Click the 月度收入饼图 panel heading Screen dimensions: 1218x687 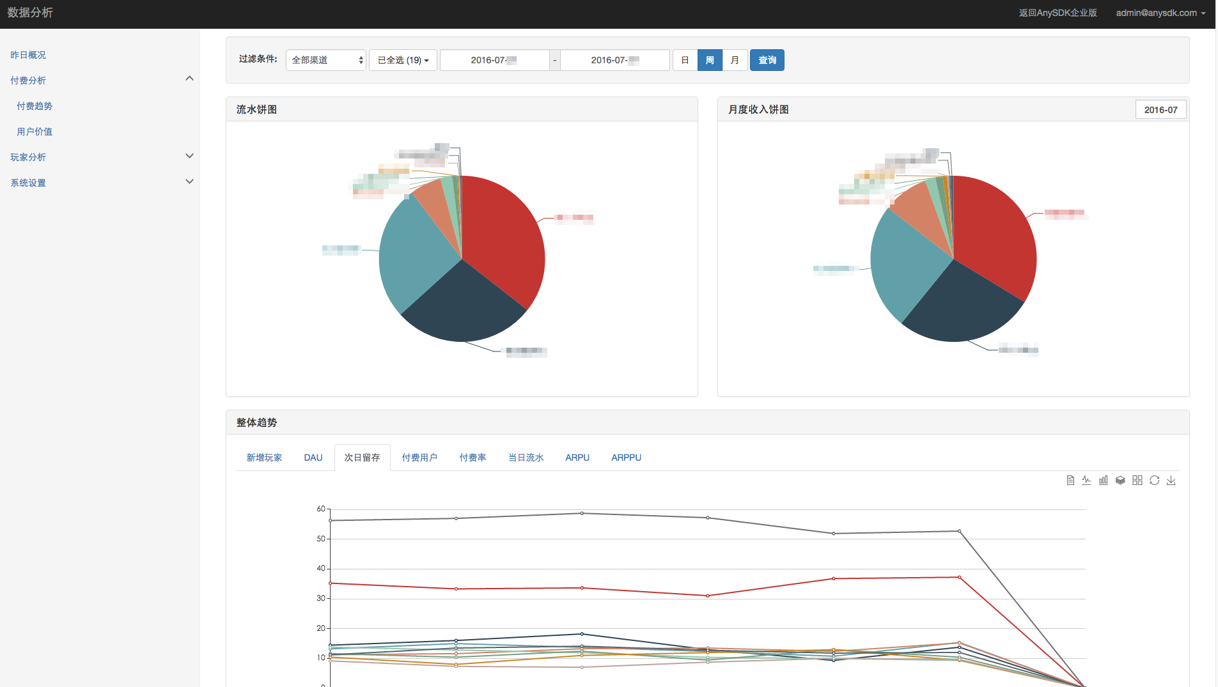point(758,109)
